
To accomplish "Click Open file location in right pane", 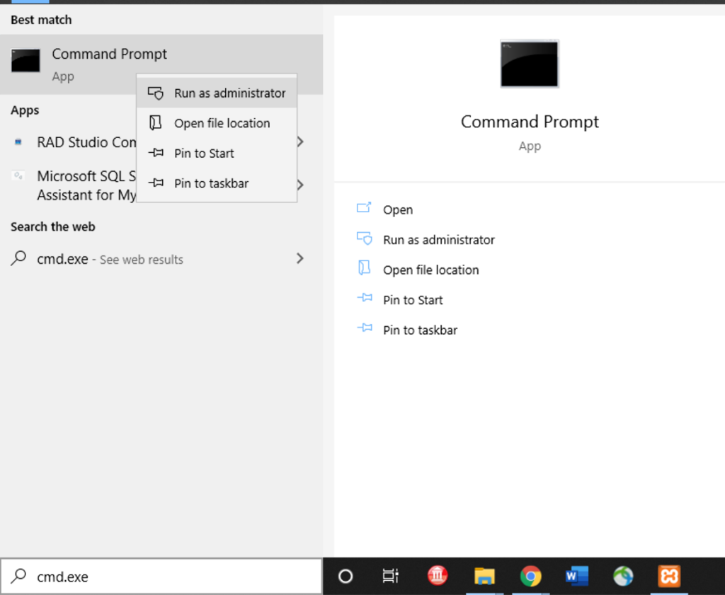I will pyautogui.click(x=431, y=270).
